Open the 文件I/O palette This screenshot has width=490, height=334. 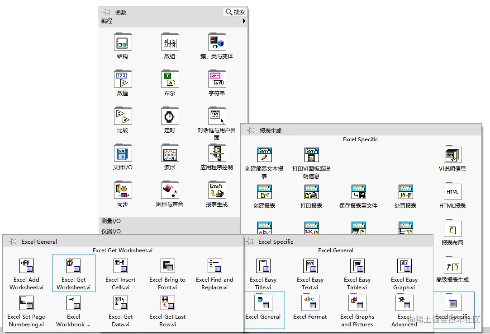tap(123, 153)
